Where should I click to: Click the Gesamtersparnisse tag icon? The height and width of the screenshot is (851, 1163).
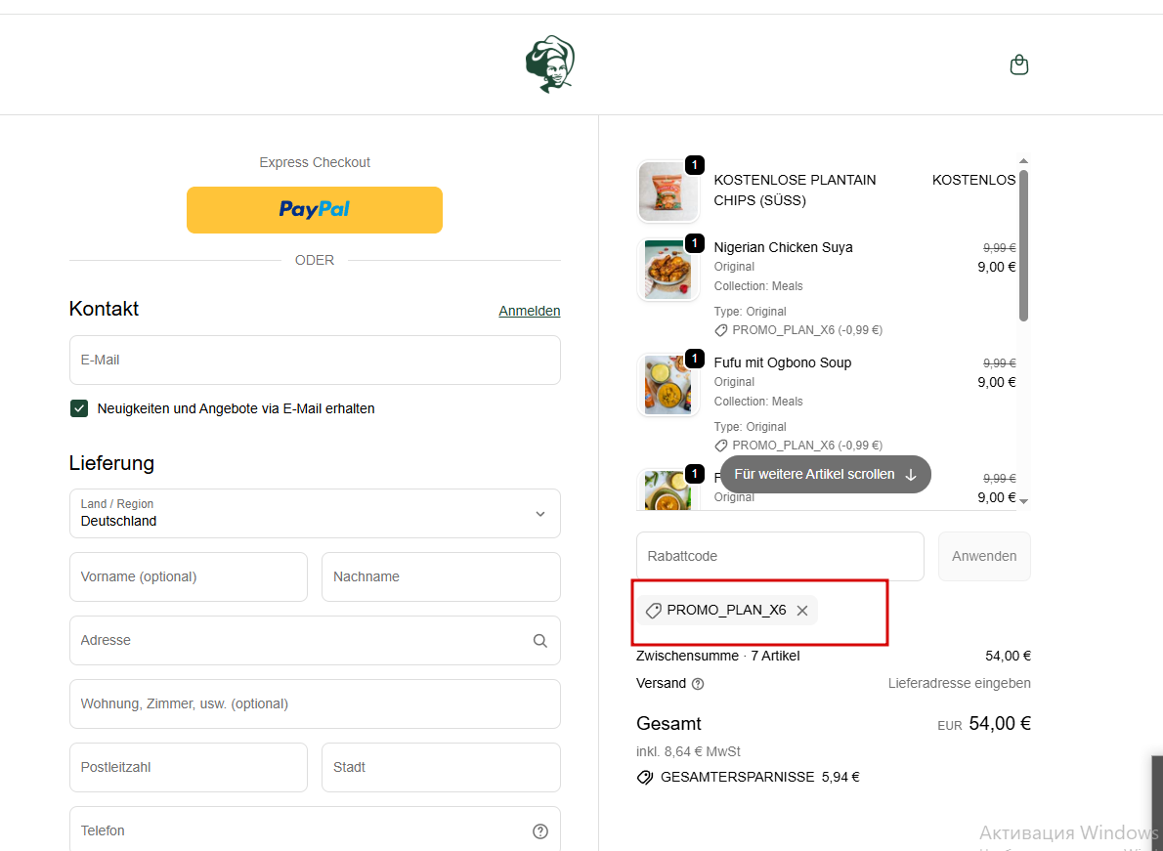645,778
